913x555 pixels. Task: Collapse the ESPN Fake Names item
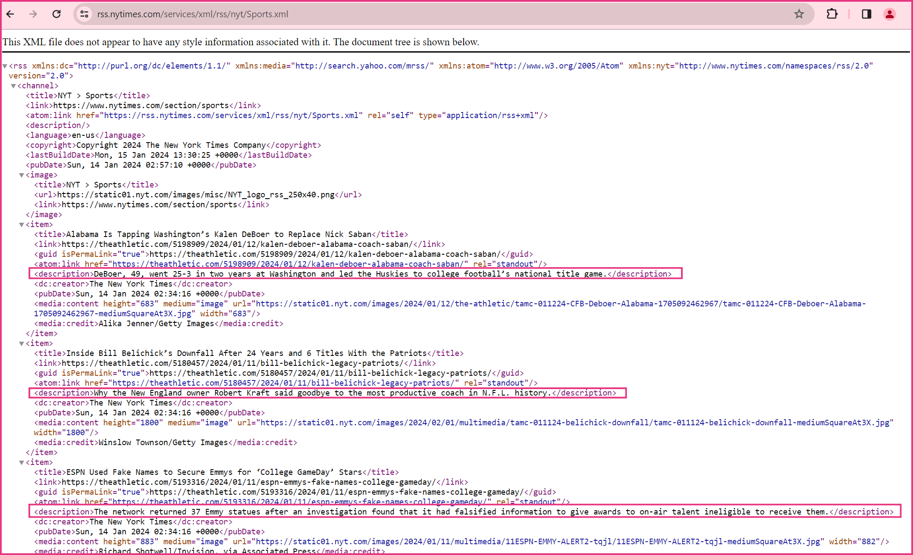[22, 462]
